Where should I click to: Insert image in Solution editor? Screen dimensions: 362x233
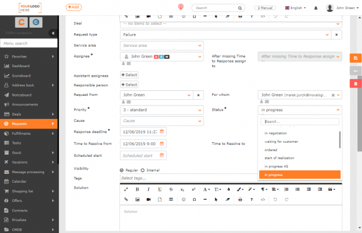pyautogui.click(x=137, y=199)
